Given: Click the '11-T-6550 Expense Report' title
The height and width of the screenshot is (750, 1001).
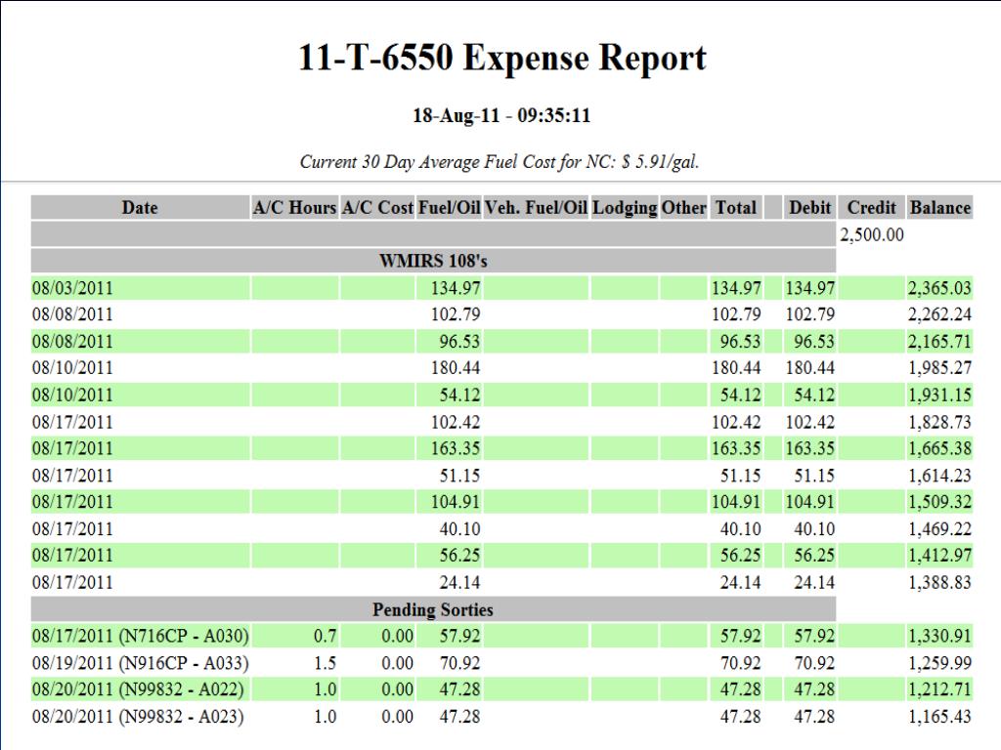Looking at the screenshot, I should point(501,58).
